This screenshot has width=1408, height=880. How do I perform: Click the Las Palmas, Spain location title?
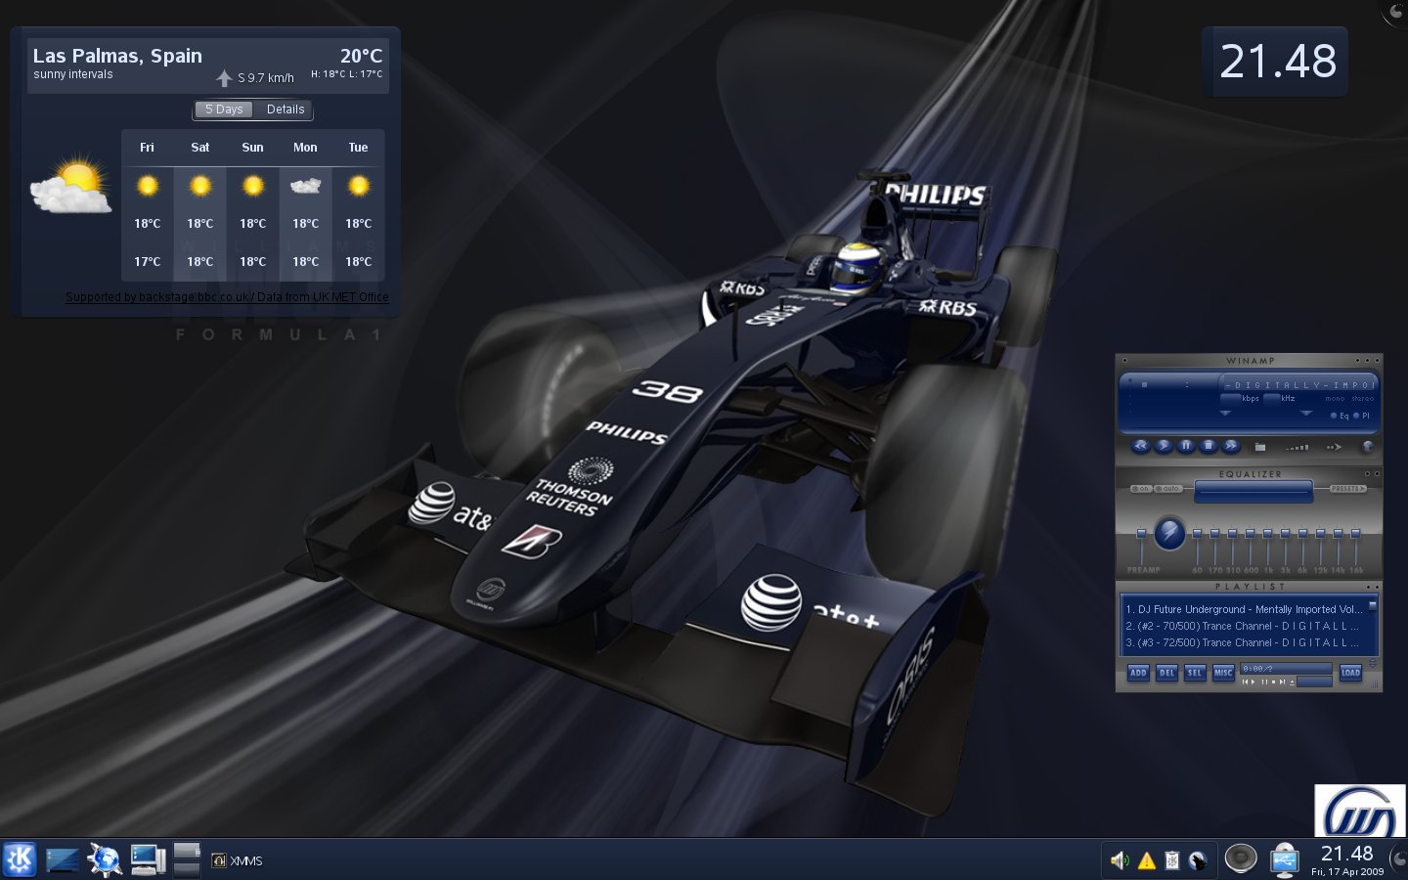click(x=117, y=56)
